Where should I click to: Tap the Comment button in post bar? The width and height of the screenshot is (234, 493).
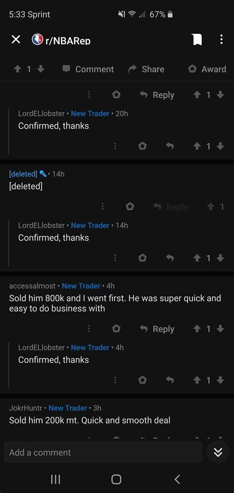(88, 69)
